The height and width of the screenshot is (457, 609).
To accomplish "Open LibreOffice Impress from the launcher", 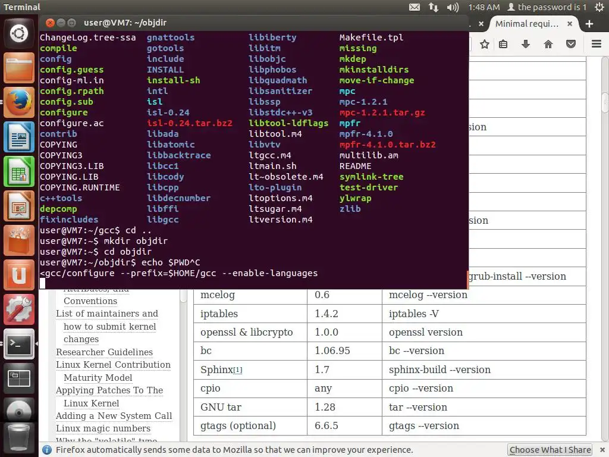I will point(18,206).
